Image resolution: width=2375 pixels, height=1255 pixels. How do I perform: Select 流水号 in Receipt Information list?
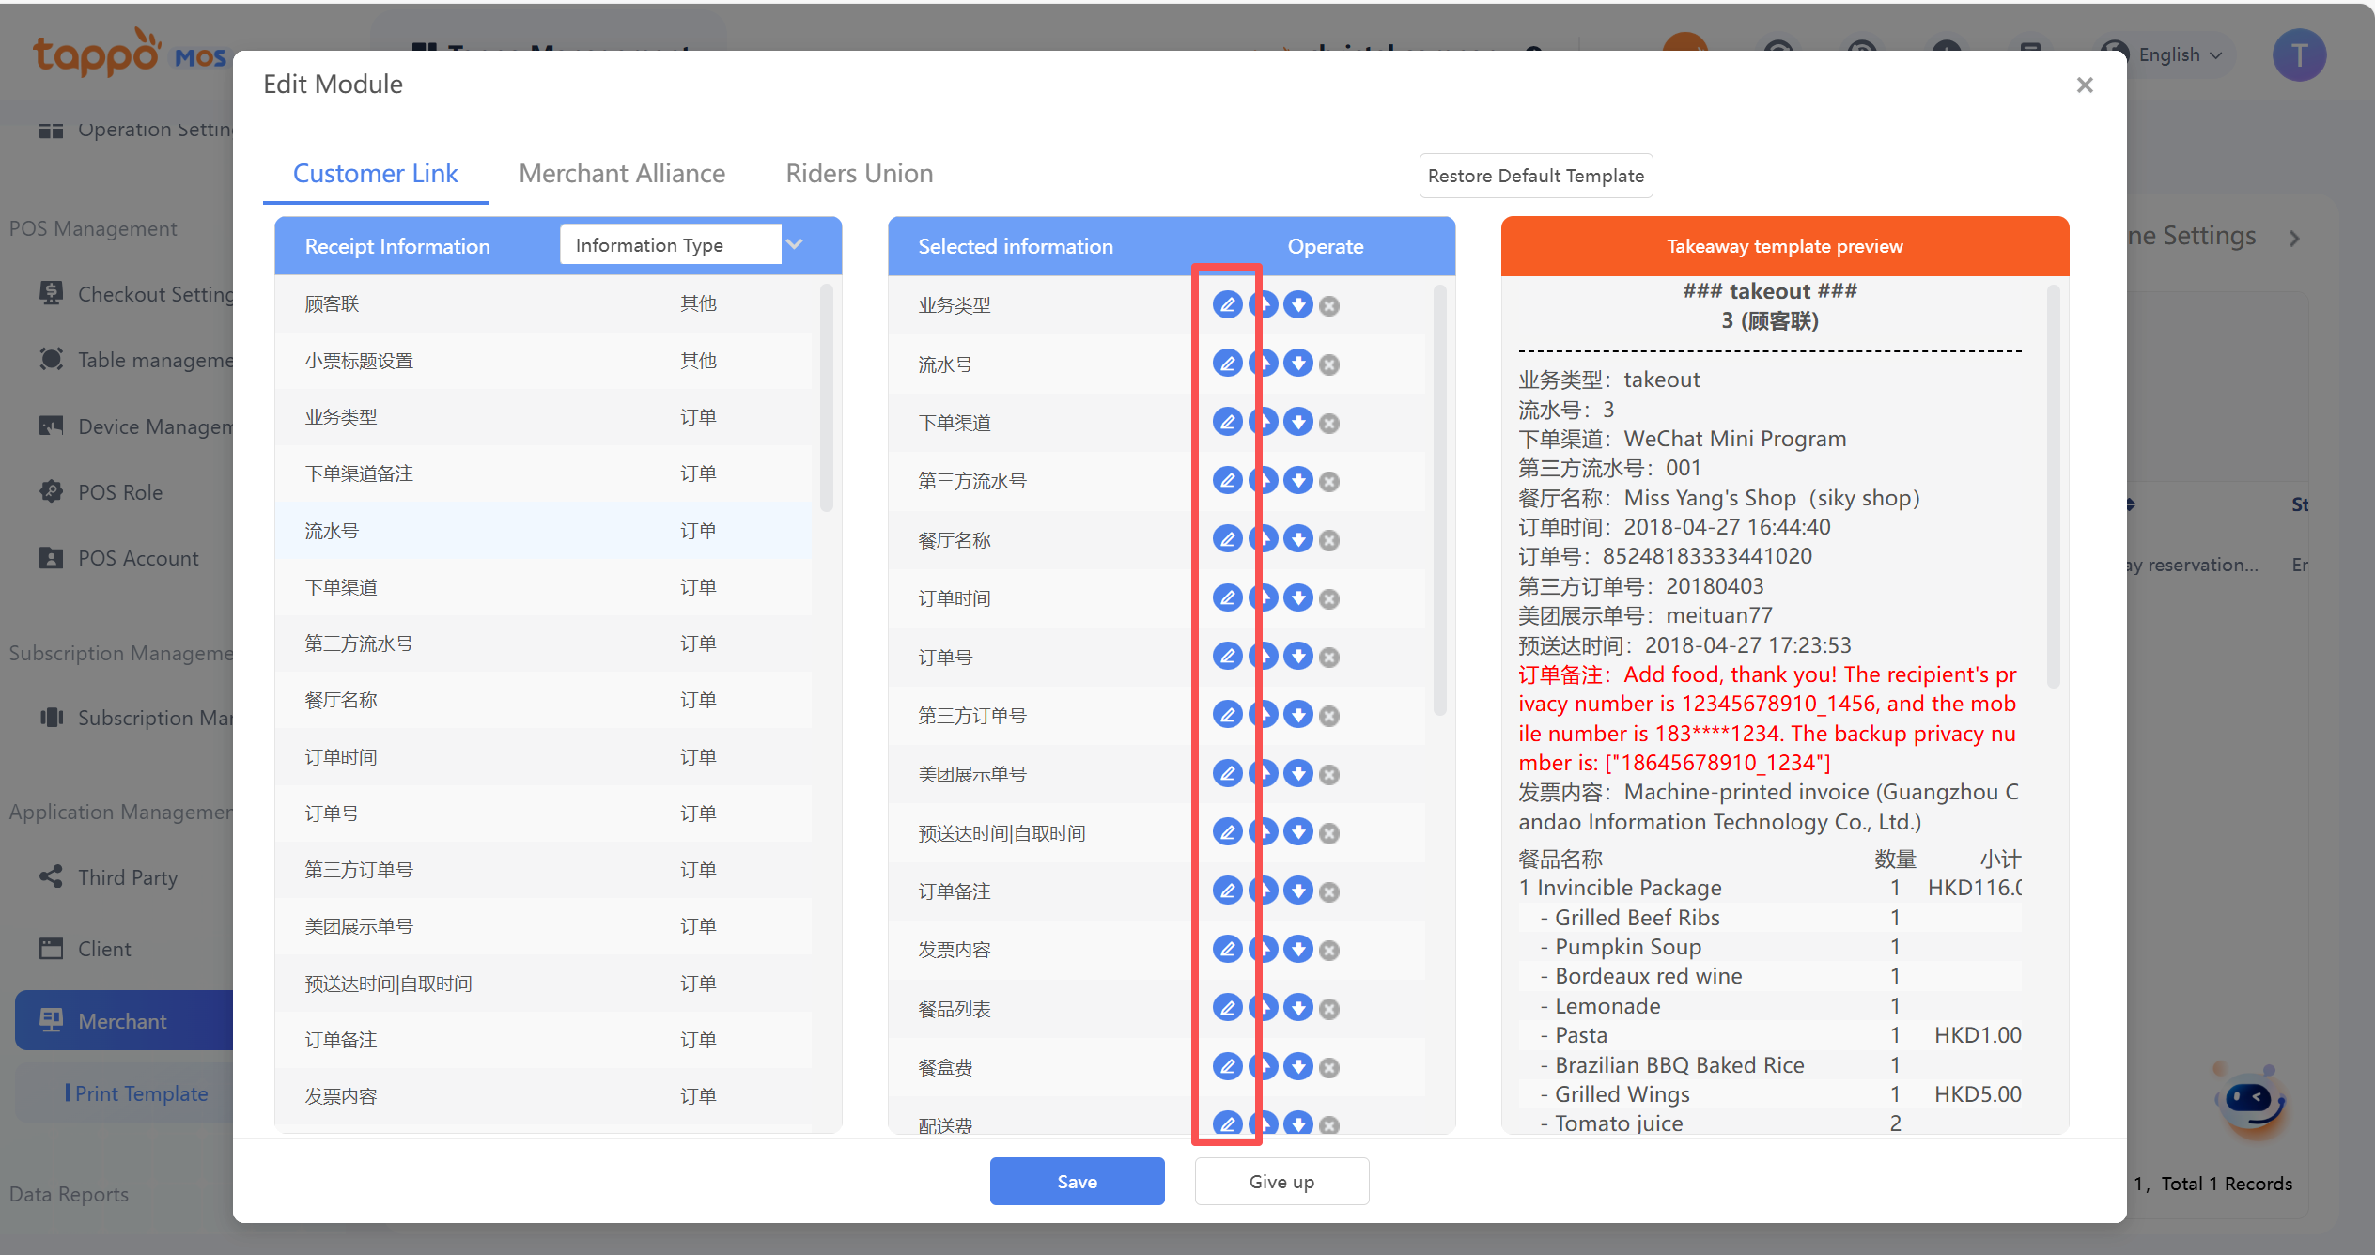point(332,531)
